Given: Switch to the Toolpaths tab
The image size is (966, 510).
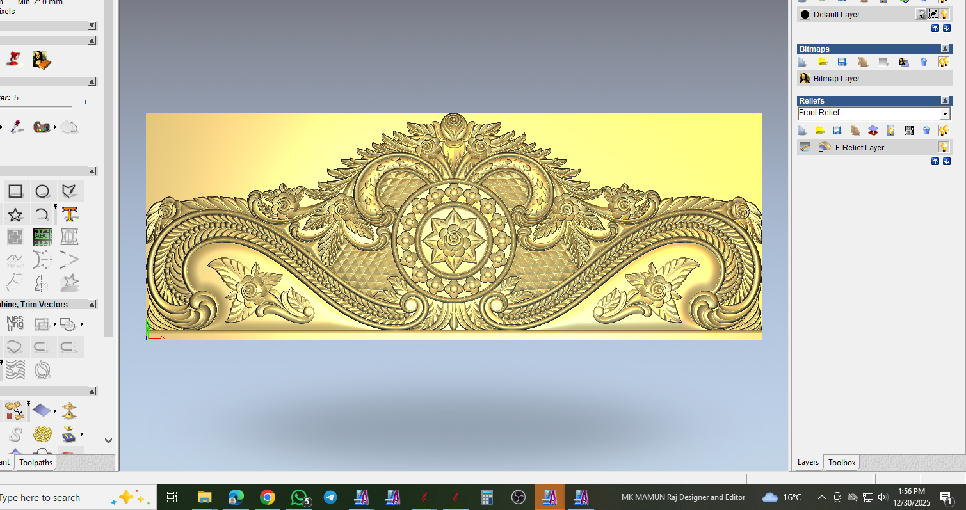Looking at the screenshot, I should point(36,463).
